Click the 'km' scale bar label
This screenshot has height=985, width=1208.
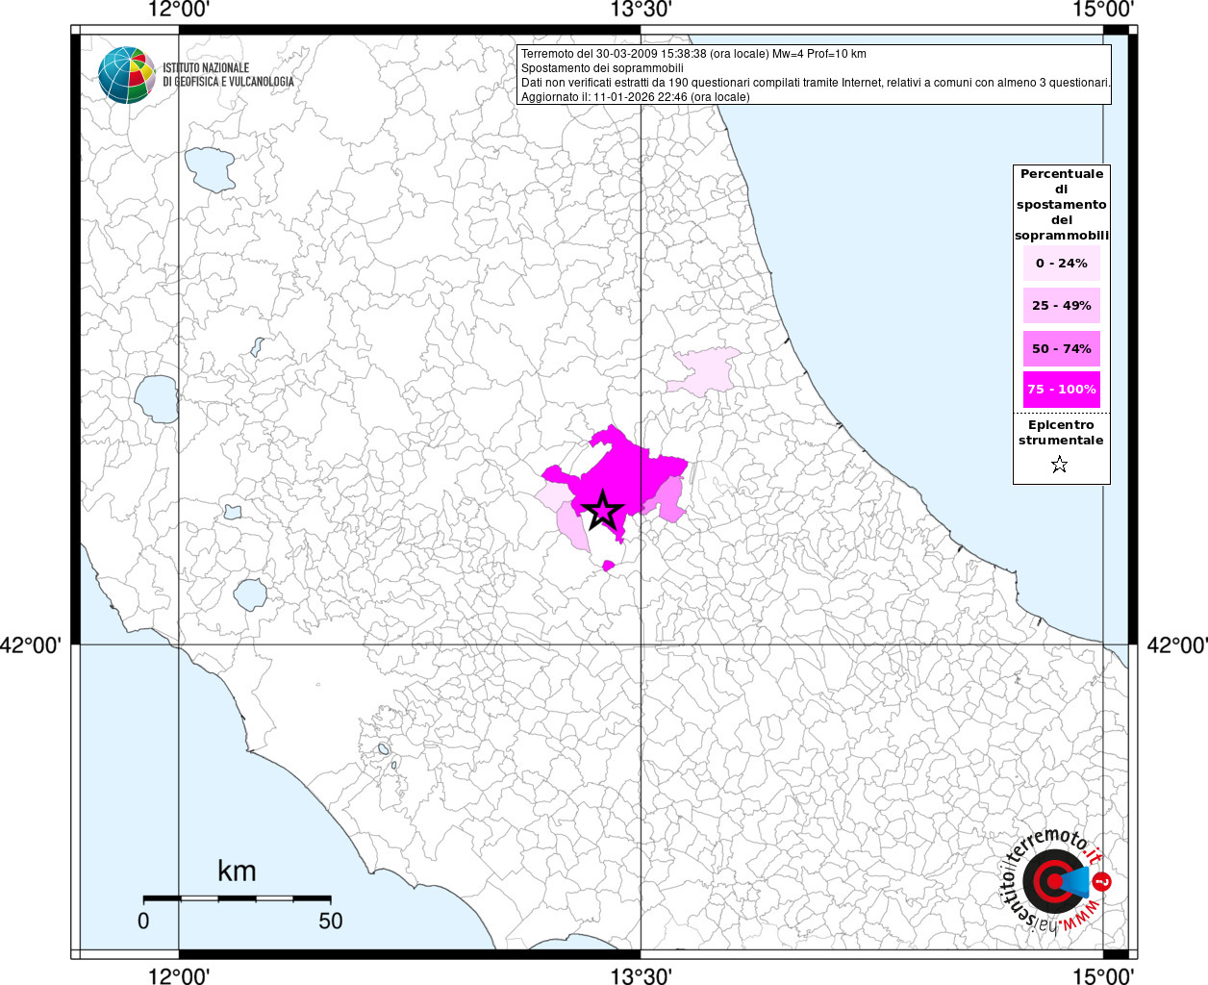coord(237,871)
